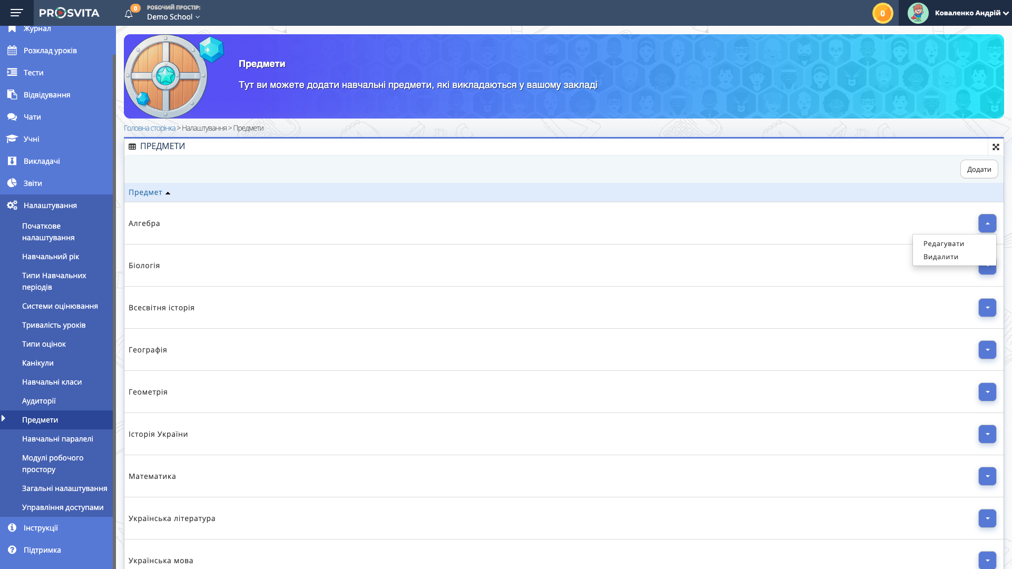Open actions dropdown for Геометрія

(987, 392)
